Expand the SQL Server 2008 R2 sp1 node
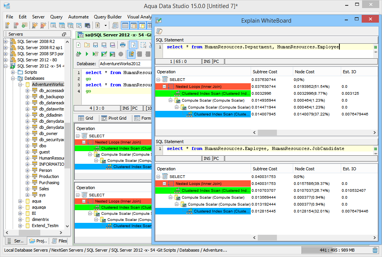This screenshot has height=257, width=382. [x=6, y=48]
